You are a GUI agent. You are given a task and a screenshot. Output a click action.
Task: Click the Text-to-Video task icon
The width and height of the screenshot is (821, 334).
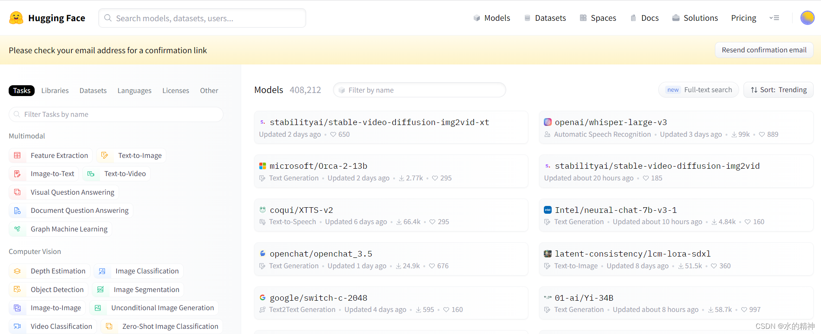(91, 173)
